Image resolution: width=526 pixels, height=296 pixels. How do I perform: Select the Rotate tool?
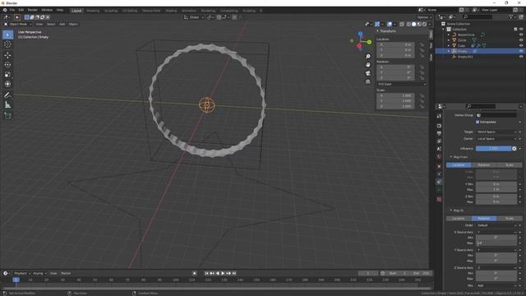click(7, 65)
